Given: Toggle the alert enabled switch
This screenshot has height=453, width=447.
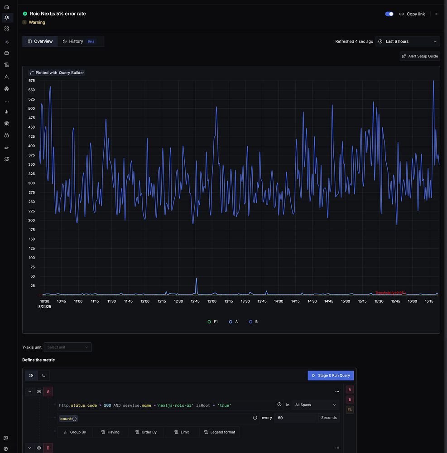Looking at the screenshot, I should point(389,14).
